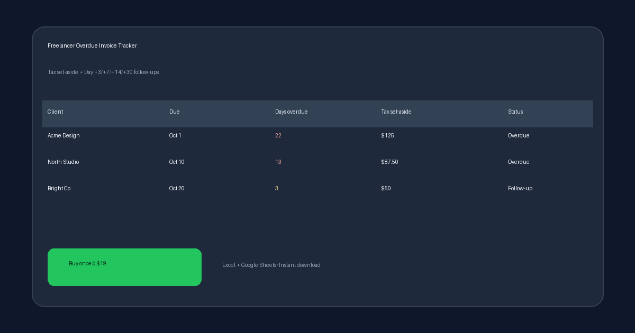This screenshot has height=333, width=635.
Task: Click the Oct 10 due date
Action: coord(177,162)
